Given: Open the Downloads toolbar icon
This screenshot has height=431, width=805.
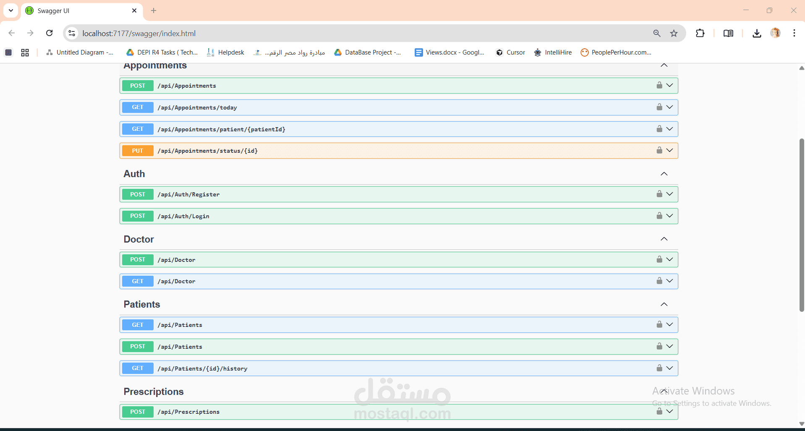Looking at the screenshot, I should tap(756, 33).
